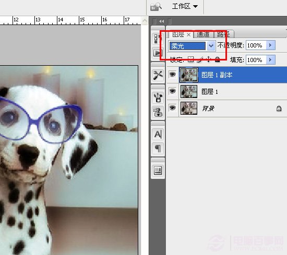Image resolution: width=287 pixels, height=255 pixels.
Task: Click the canvas scrollbar up arrow
Action: click(145, 20)
